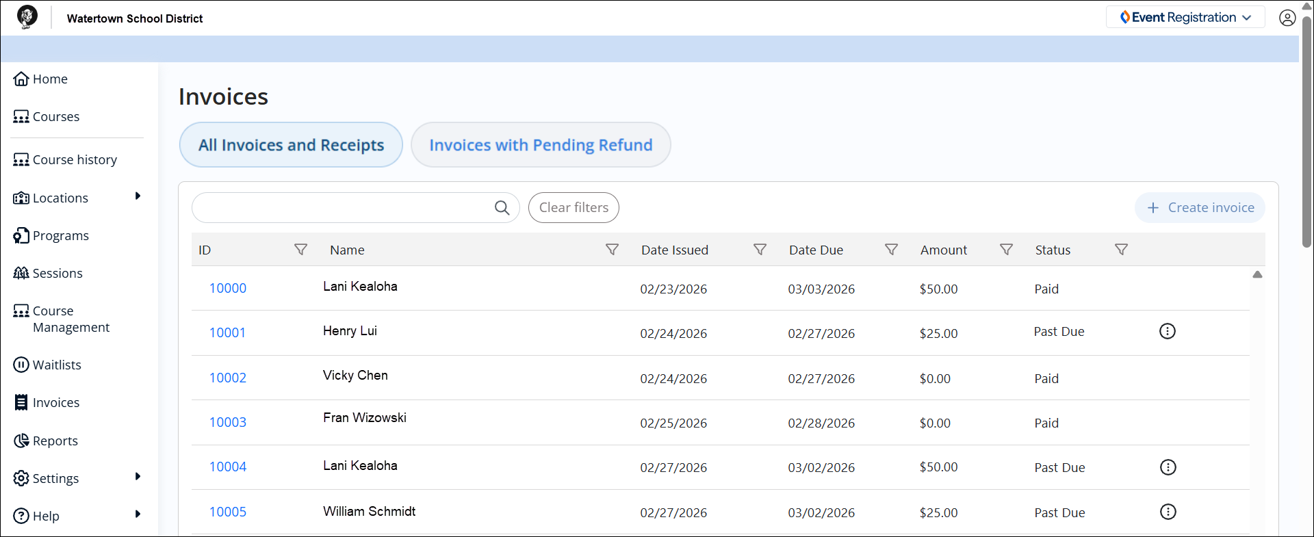Open invoice 10001 link
The height and width of the screenshot is (537, 1314).
227,333
